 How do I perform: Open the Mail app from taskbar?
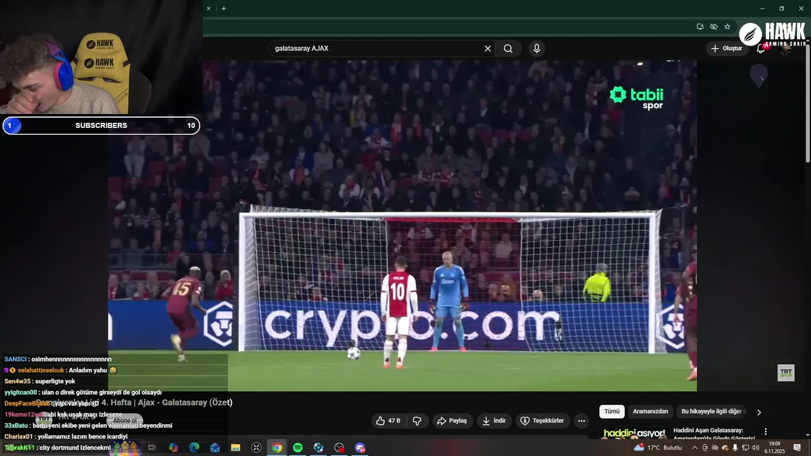(x=215, y=448)
